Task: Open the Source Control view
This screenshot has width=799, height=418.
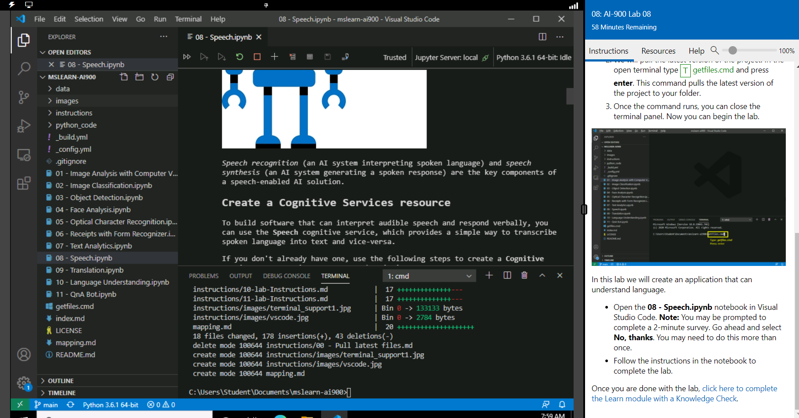Action: click(24, 97)
